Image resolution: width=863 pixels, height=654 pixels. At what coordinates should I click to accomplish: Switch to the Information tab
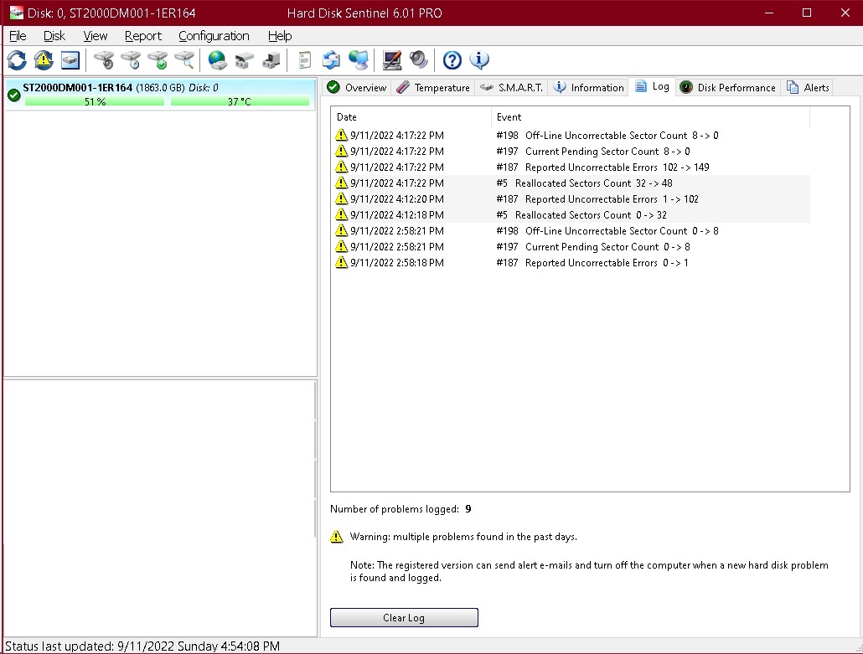click(589, 87)
